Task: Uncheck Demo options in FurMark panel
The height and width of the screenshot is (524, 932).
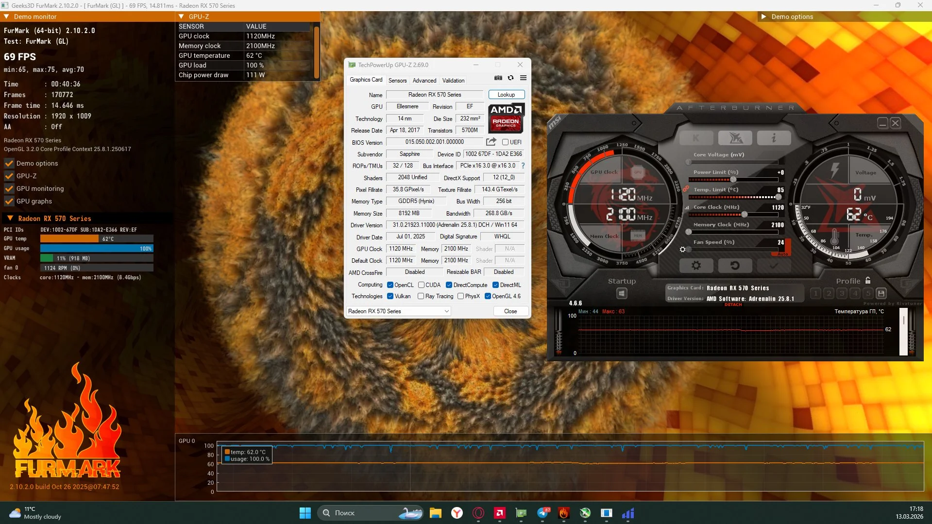Action: click(x=9, y=163)
